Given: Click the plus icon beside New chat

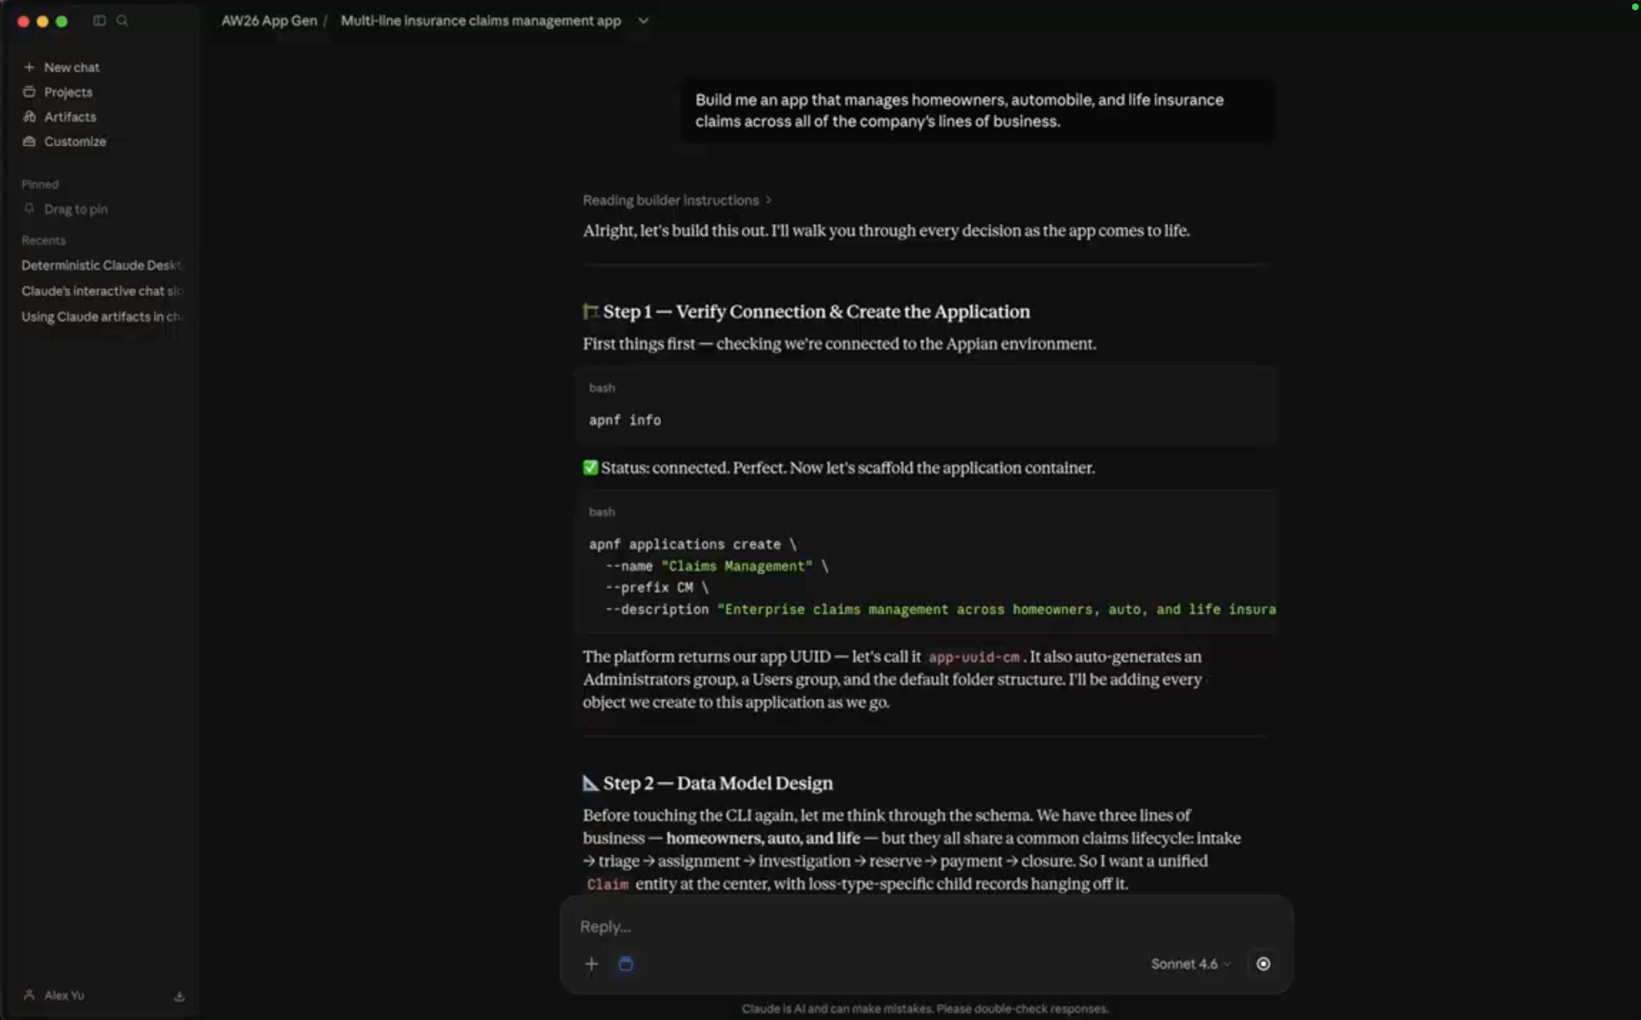Looking at the screenshot, I should coord(29,67).
